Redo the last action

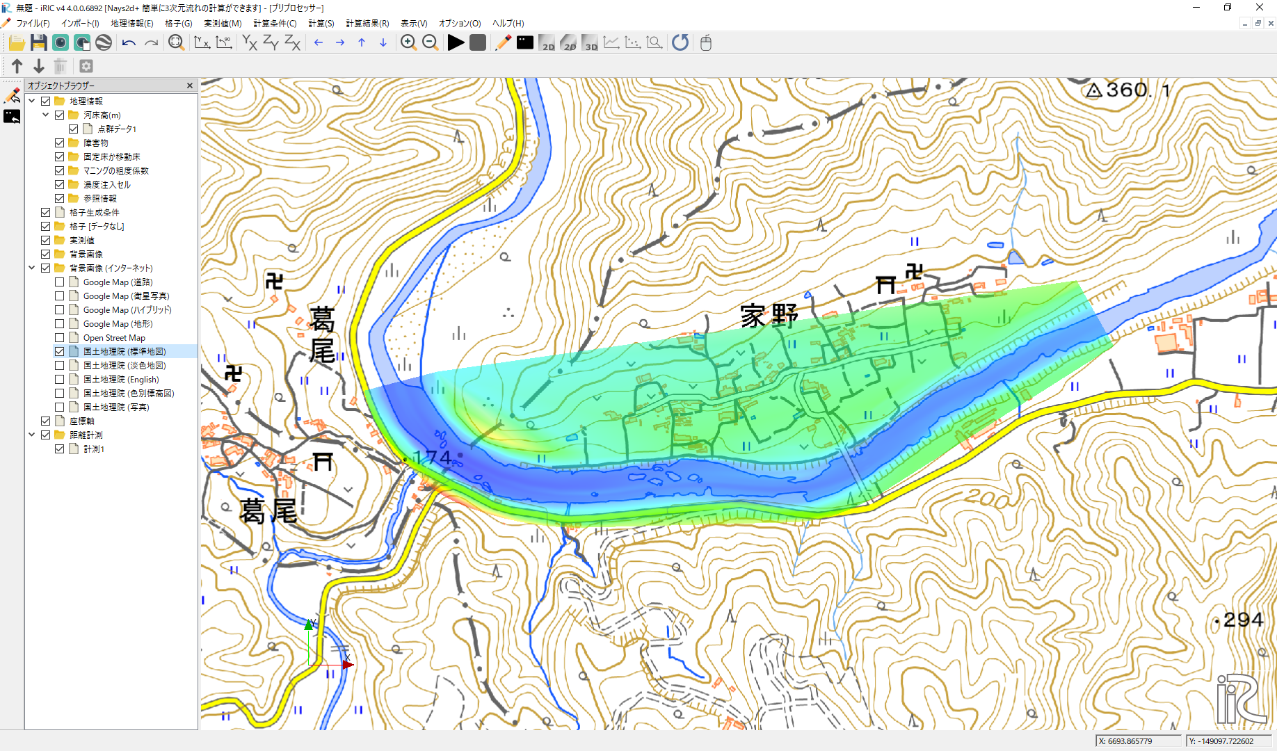point(151,43)
